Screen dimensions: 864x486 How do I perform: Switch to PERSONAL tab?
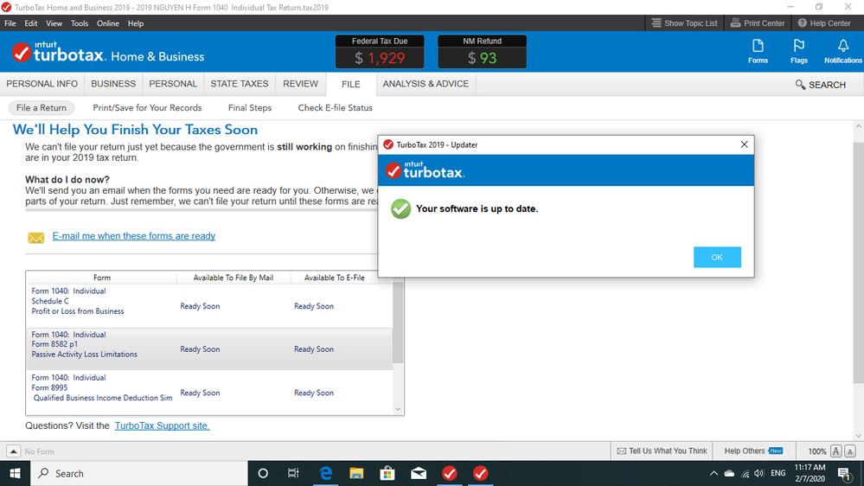173,84
